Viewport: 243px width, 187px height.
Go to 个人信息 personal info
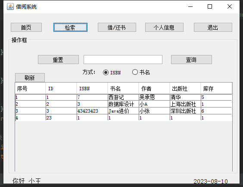[x=164, y=28]
